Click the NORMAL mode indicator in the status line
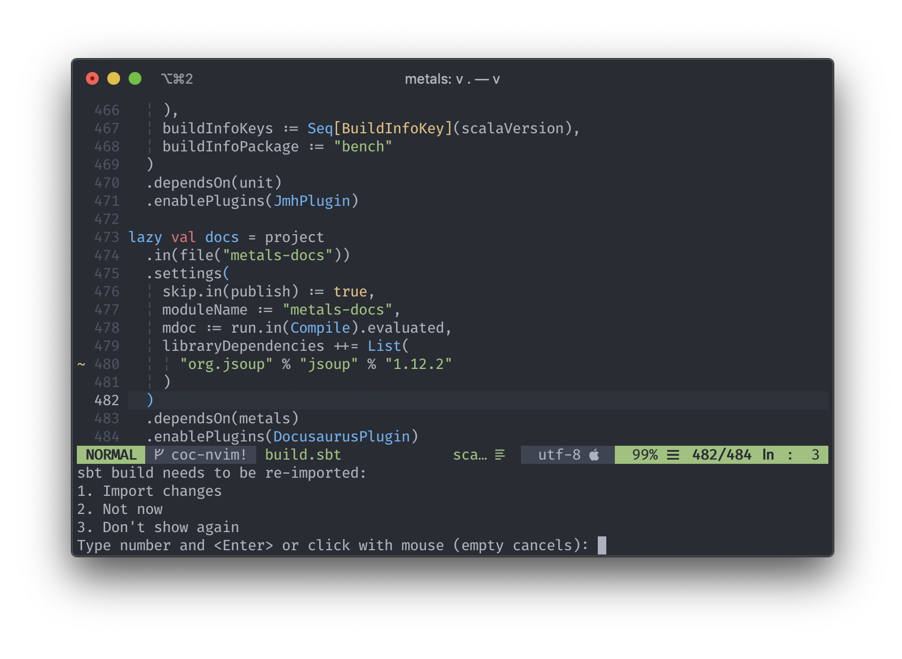 [111, 455]
